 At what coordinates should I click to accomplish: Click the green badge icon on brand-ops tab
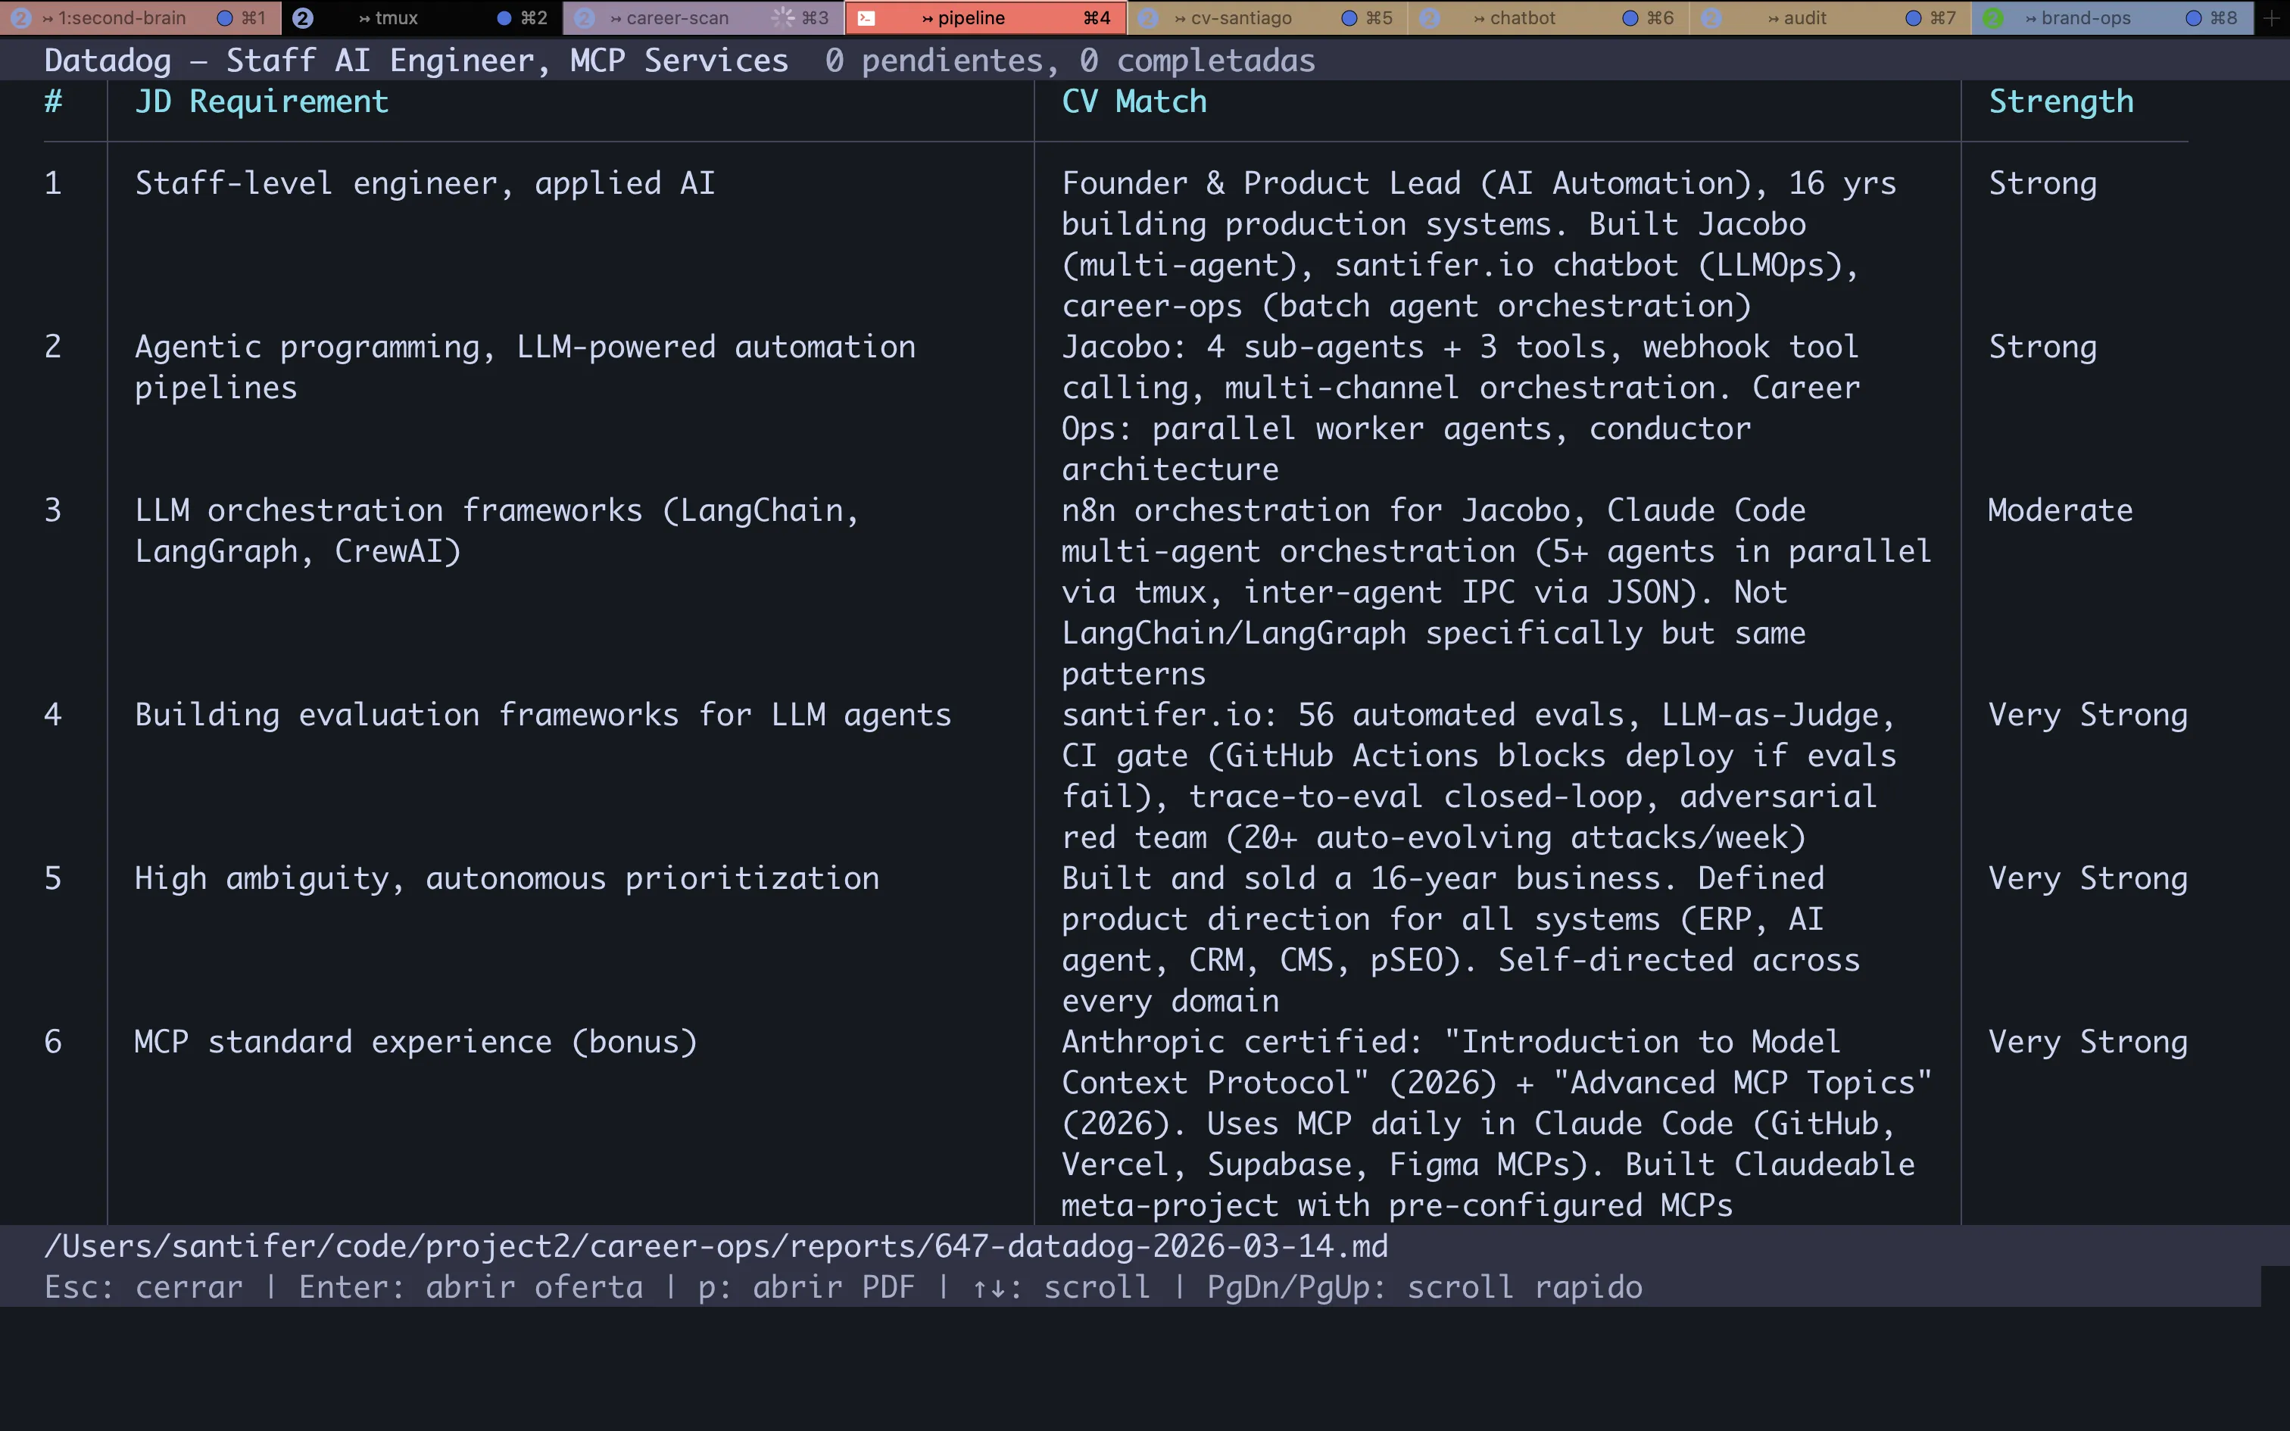coord(1993,18)
